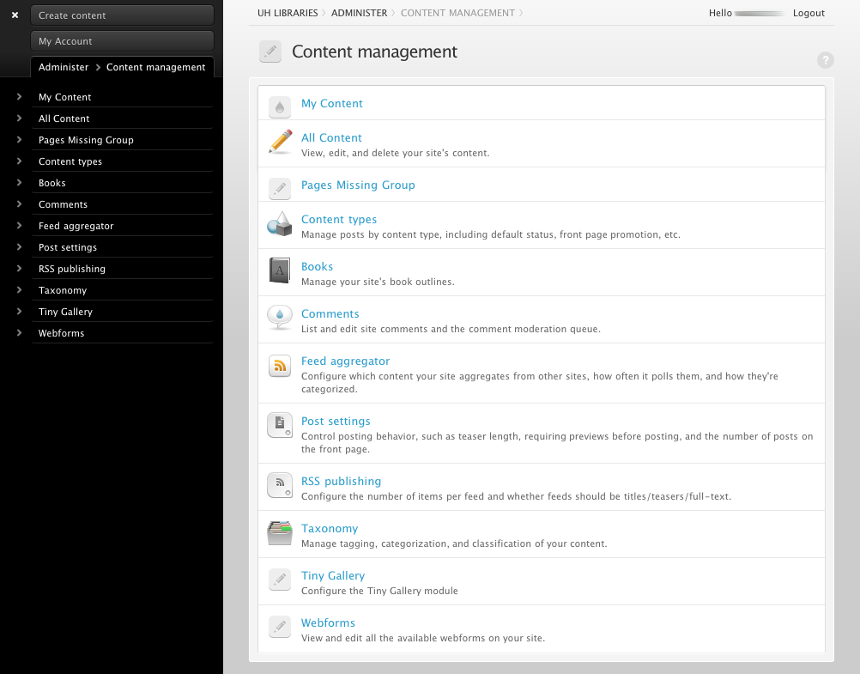Expand Tiny Gallery arrow in sidebar
Image resolution: width=860 pixels, height=674 pixels.
tap(19, 311)
